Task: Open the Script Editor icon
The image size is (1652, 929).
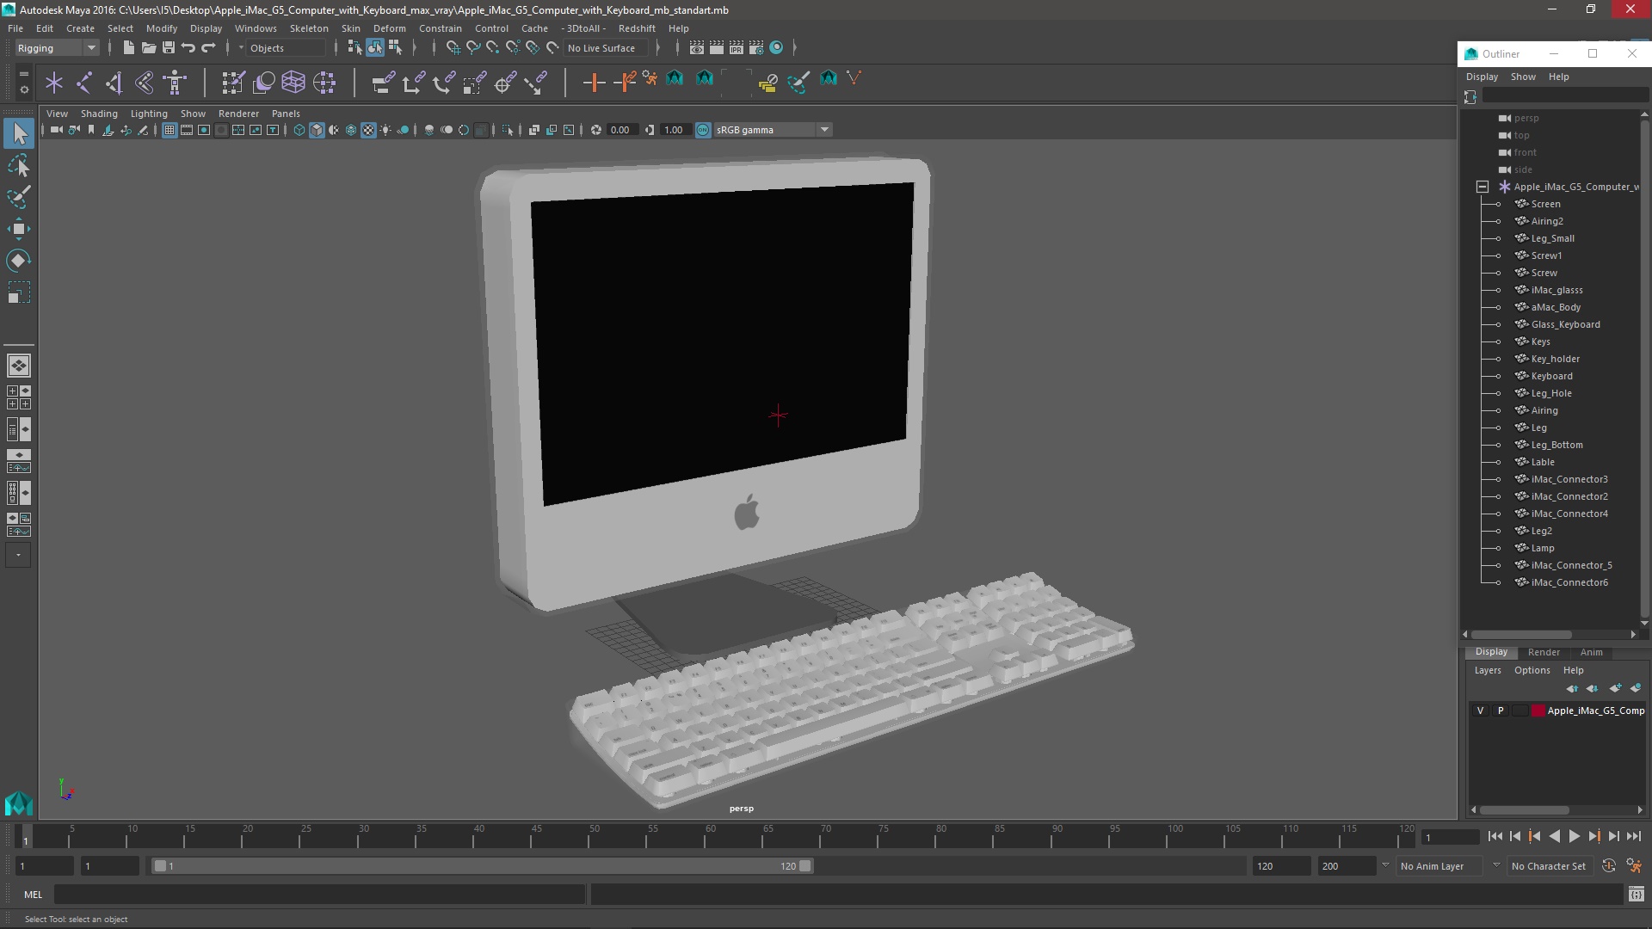Action: pos(1636,895)
